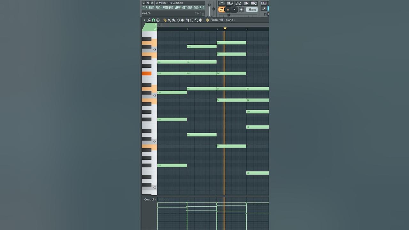Open the FILE menu
Viewport: 409px width, 230px height.
pyautogui.click(x=145, y=8)
